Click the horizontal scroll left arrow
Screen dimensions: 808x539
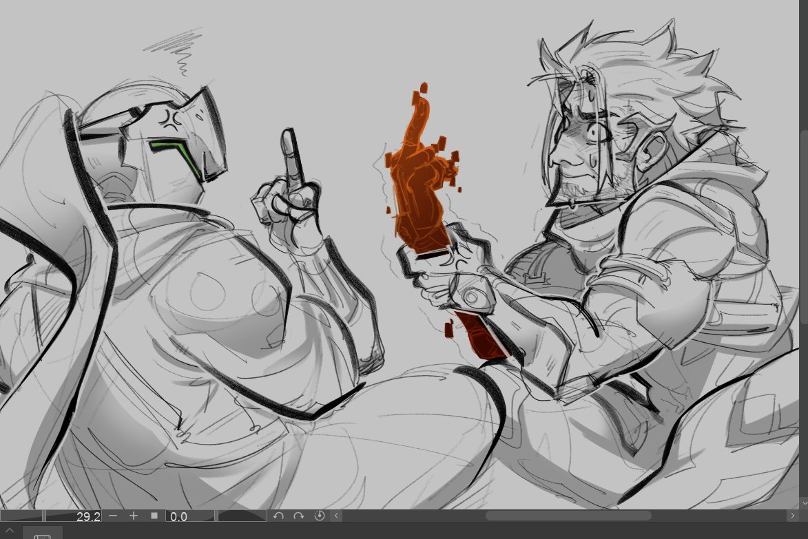tap(337, 516)
